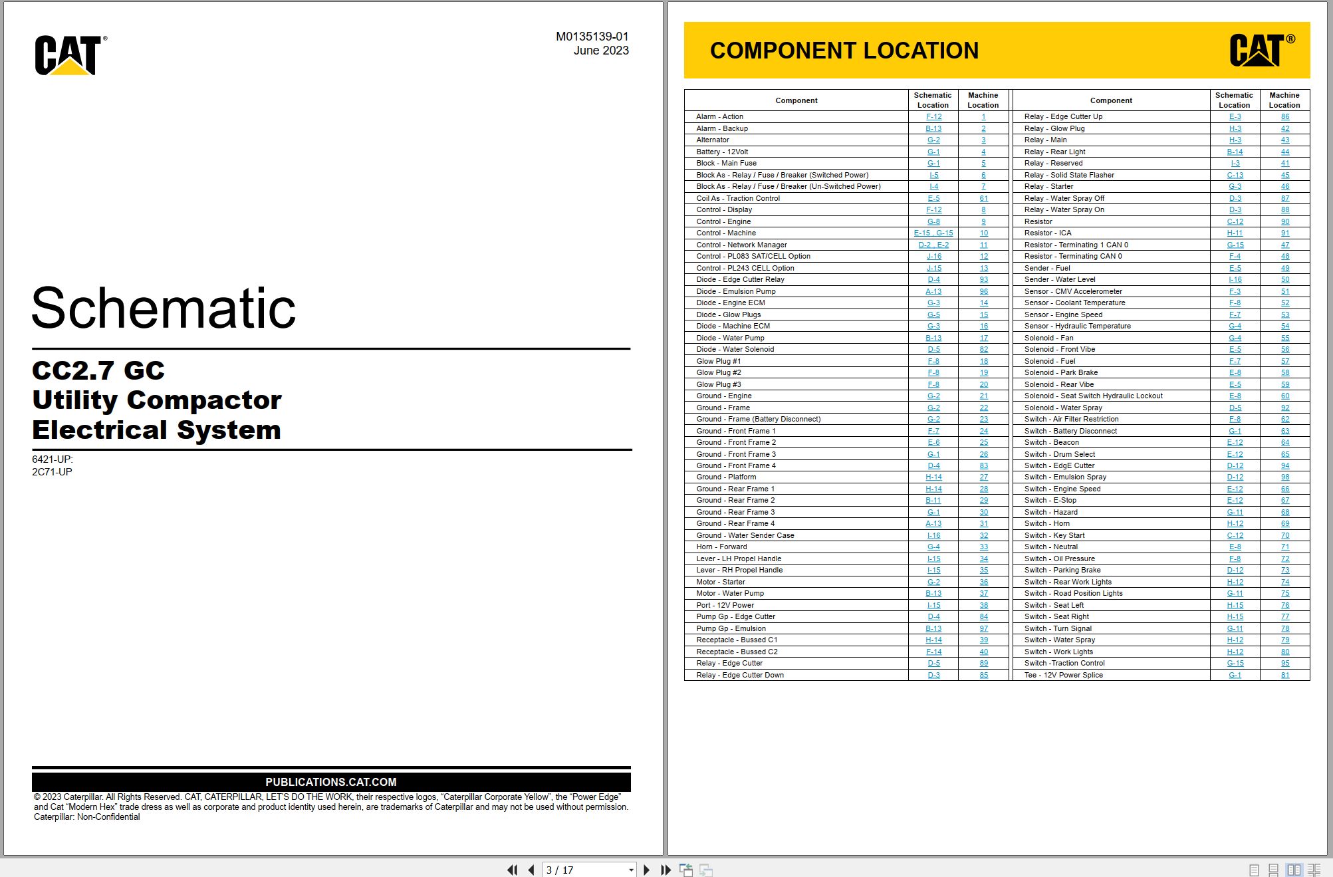This screenshot has width=1333, height=877.
Task: Switch to single page view layout
Action: tap(1254, 870)
